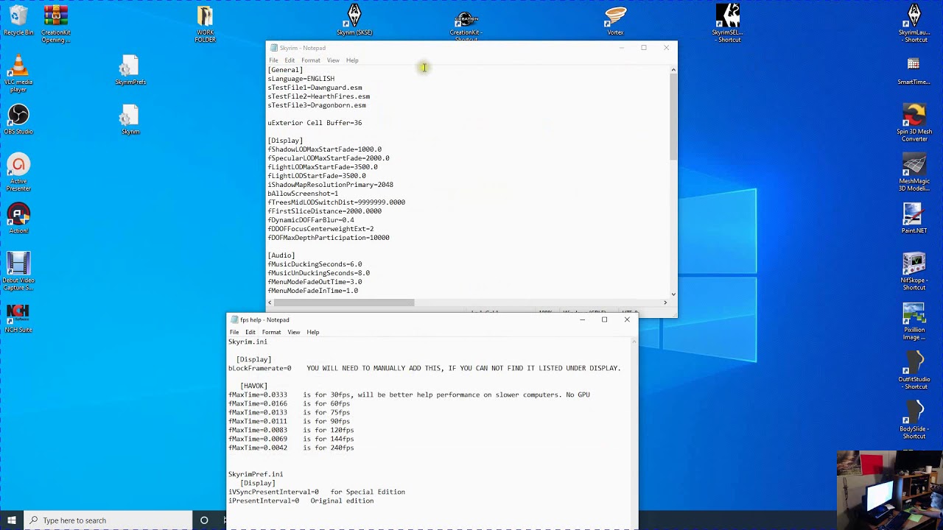Click scroll-right arrow in Skyrim Notepad window

pos(665,302)
